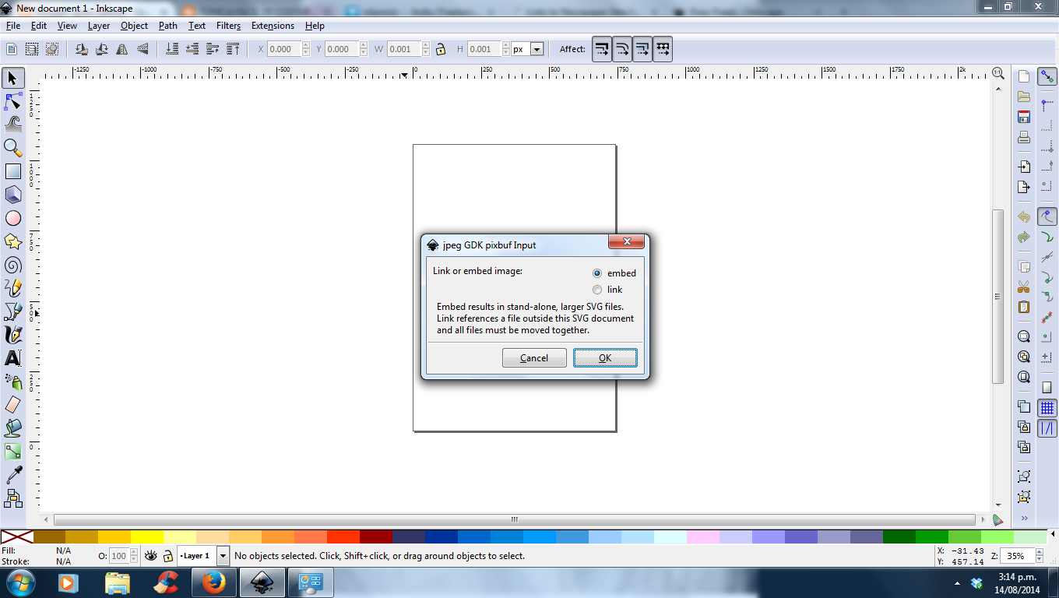
Task: Click OK in the jpeg import dialog
Action: (605, 358)
